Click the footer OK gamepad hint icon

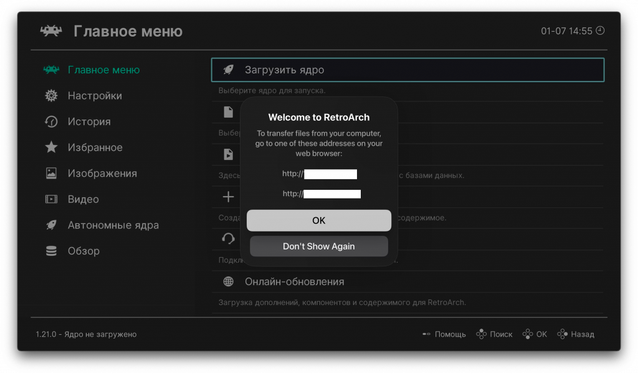point(528,334)
